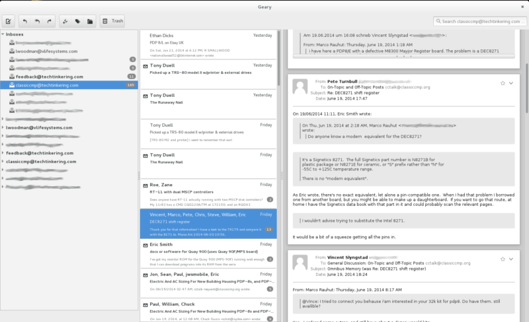Star Vincent Slyngstad's message

tap(503, 259)
